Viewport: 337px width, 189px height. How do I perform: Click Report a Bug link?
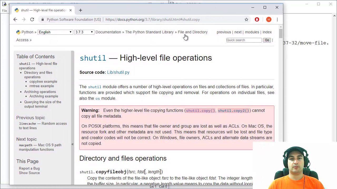29,168
